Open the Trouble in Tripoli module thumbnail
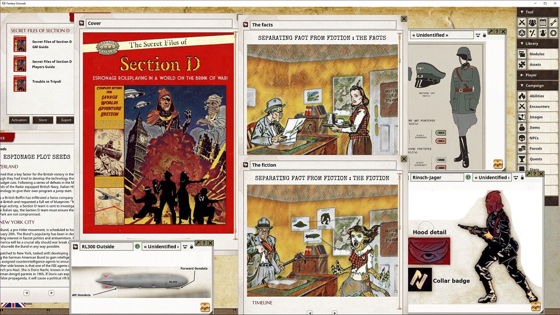The image size is (560, 315). (x=19, y=84)
